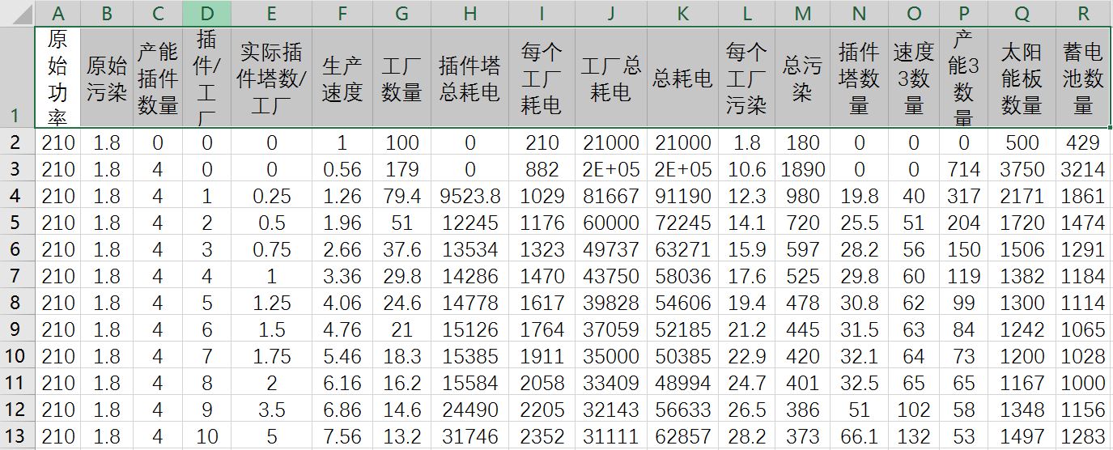Viewport: 1113px width, 450px height.
Task: Click header cell 速度3数量
Action: coord(914,77)
